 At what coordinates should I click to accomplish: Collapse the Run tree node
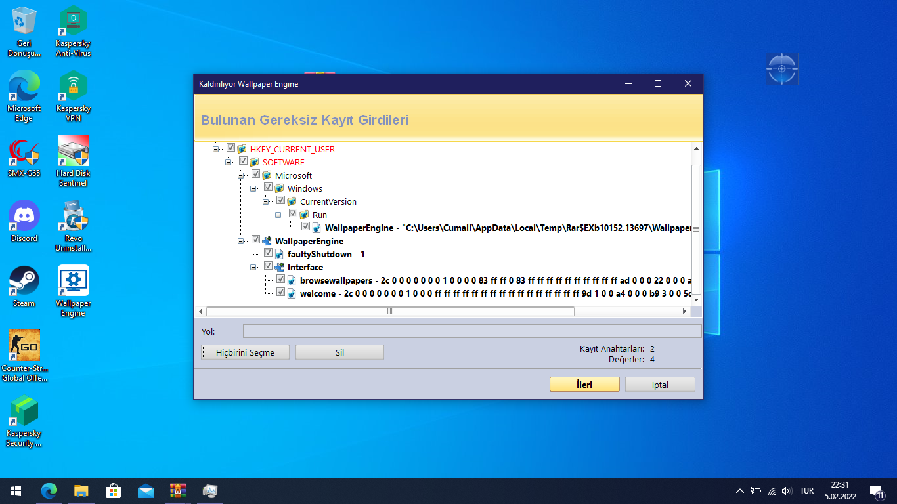click(278, 215)
